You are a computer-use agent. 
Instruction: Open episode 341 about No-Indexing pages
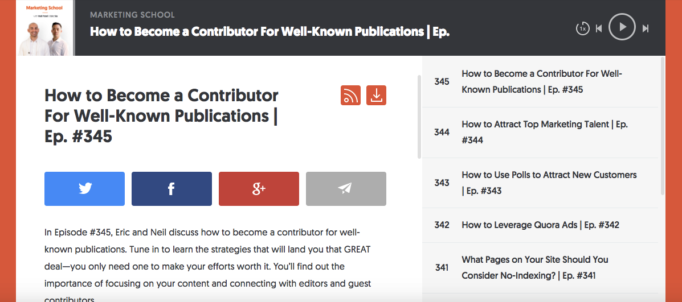coord(540,268)
